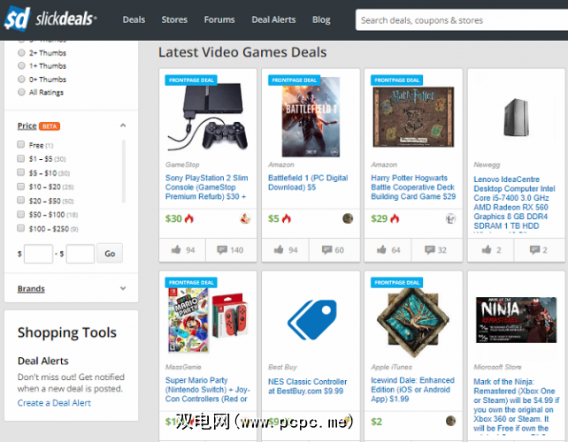Screen dimensions: 568x442
Task: Open Icewind Dale Enhanced Edition deal
Action: pos(412,390)
